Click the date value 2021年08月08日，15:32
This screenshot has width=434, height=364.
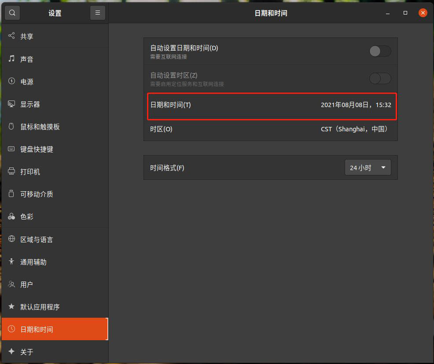tap(356, 105)
